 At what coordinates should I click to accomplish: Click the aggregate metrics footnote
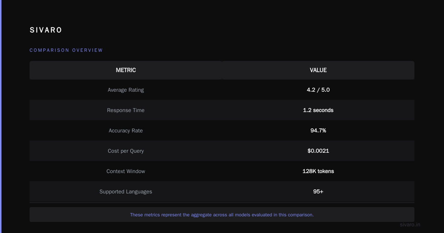pyautogui.click(x=222, y=215)
